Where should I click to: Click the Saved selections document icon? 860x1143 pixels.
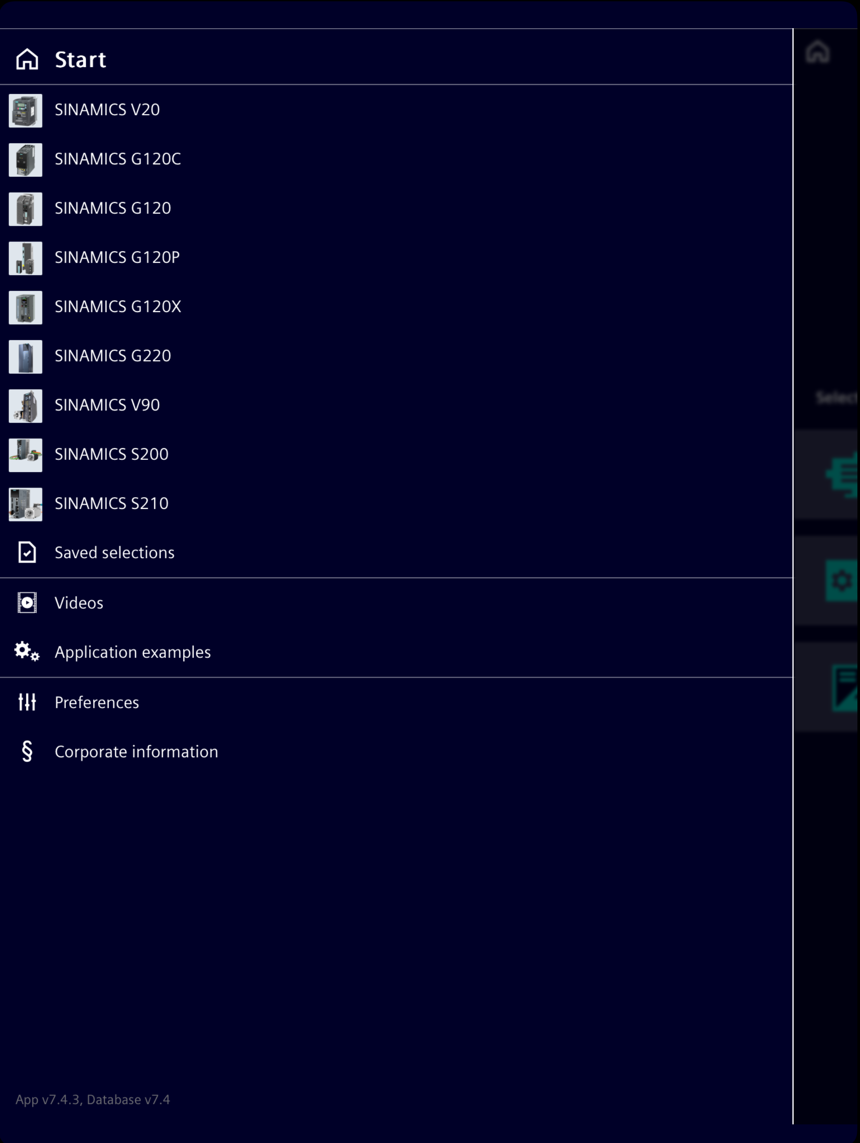click(x=27, y=552)
